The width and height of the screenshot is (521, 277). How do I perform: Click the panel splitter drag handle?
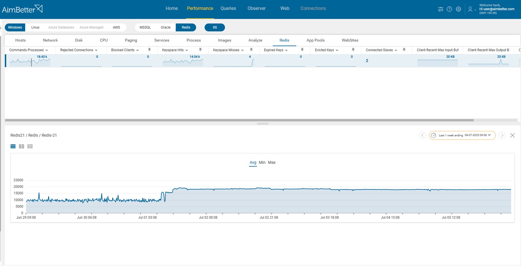click(x=263, y=124)
